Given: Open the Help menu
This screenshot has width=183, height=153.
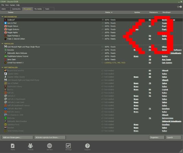Looking at the screenshot, I should [18, 5].
